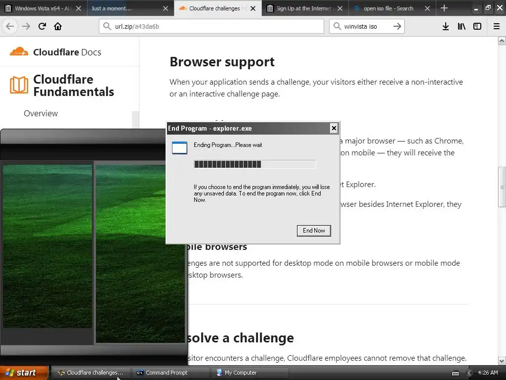Image resolution: width=506 pixels, height=380 pixels.
Task: Open the browser home page
Action: [x=58, y=26]
